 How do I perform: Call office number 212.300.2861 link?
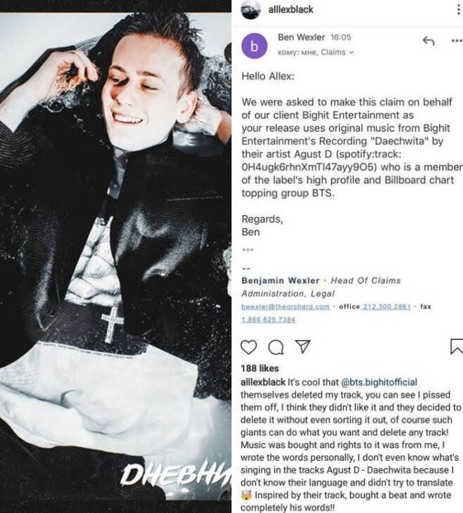tap(386, 306)
